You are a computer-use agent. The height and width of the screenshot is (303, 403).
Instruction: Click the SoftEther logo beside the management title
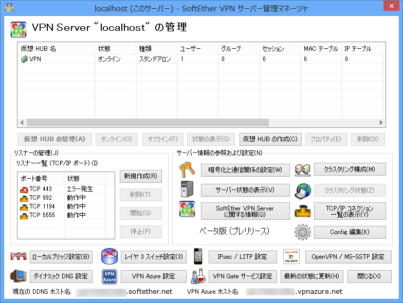point(19,30)
